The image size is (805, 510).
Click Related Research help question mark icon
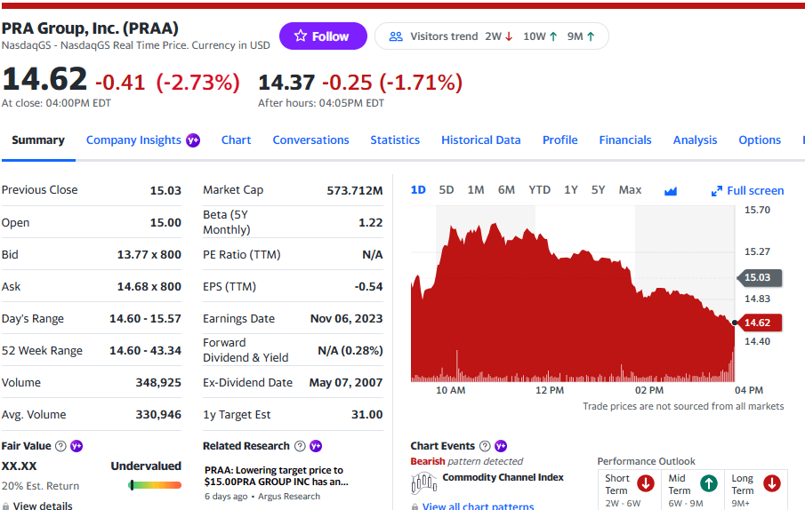[300, 446]
